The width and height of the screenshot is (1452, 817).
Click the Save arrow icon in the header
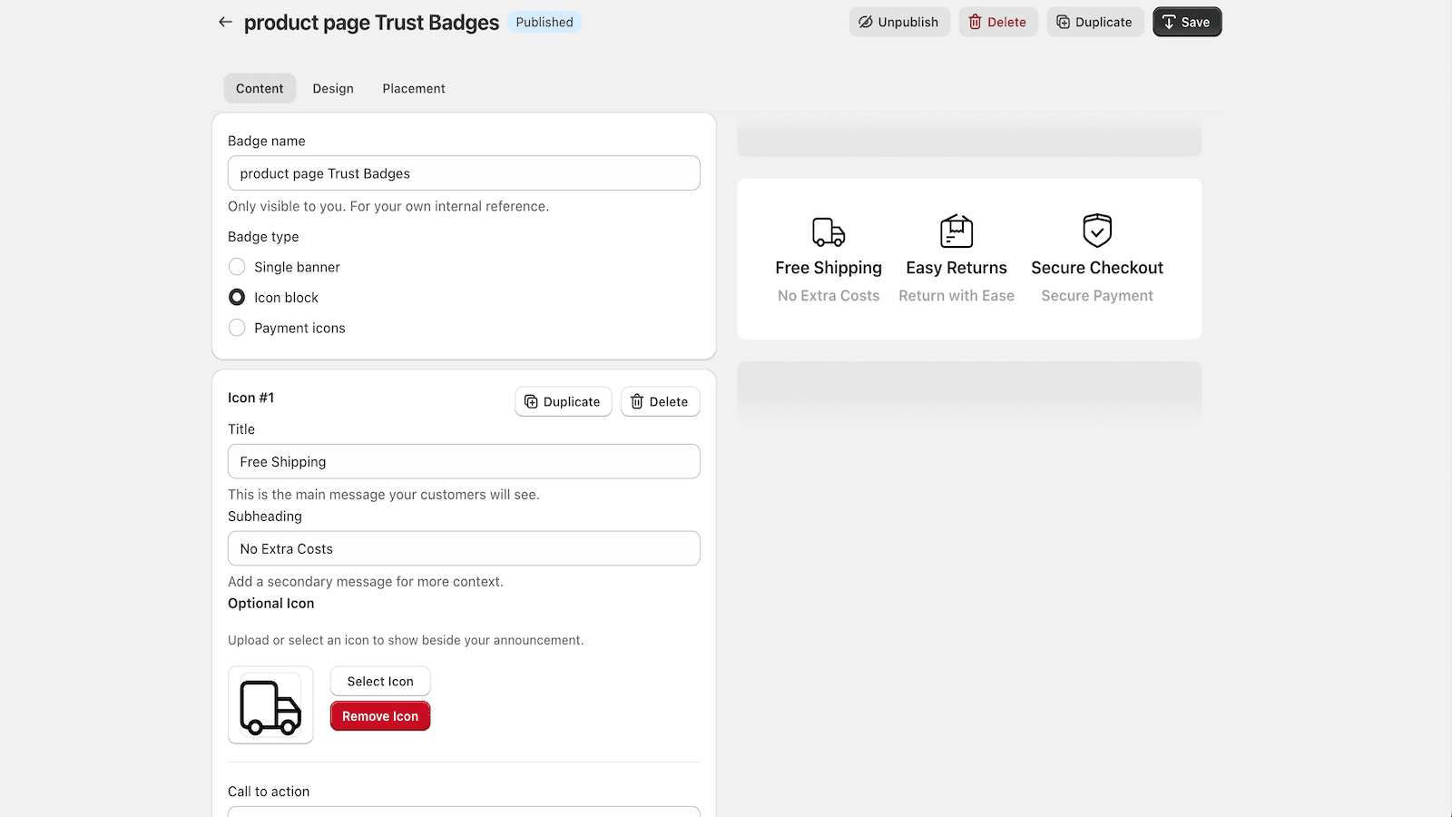pyautogui.click(x=1170, y=22)
